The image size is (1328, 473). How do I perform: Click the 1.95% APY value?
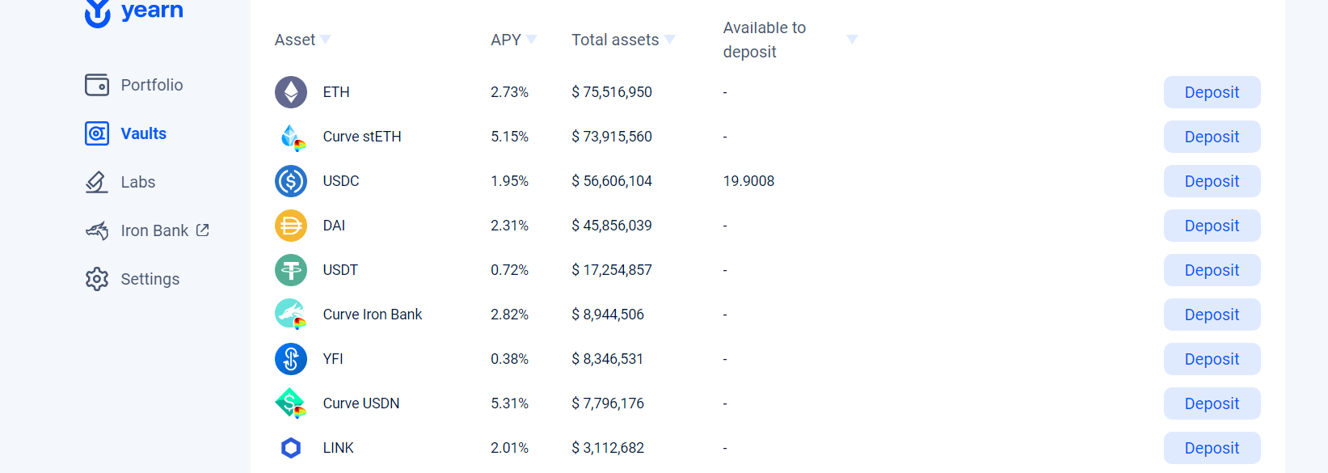[509, 181]
